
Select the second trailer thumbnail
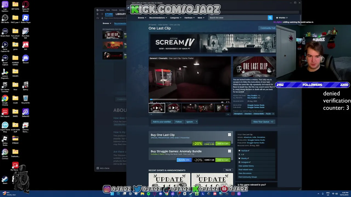[x=173, y=108]
